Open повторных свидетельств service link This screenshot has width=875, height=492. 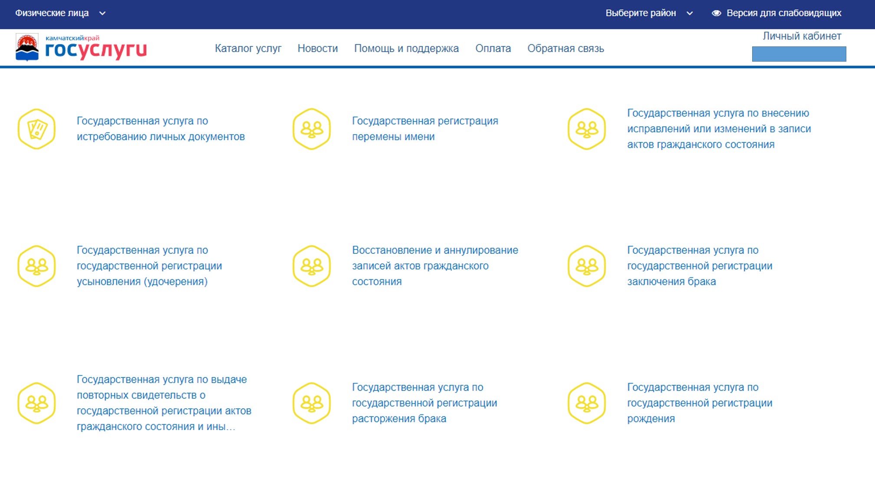point(164,403)
